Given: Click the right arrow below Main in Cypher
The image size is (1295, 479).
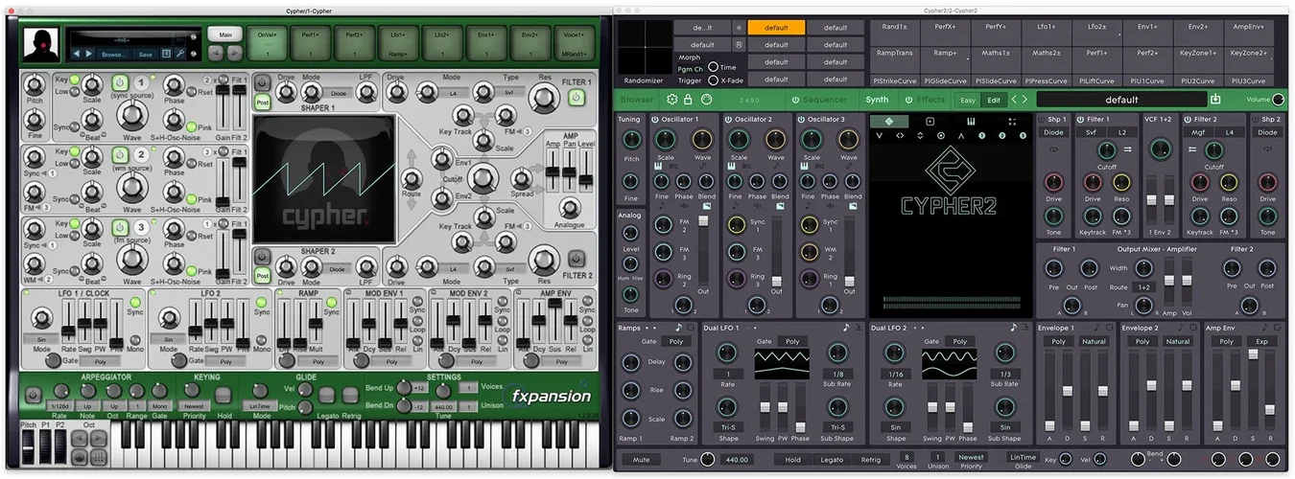Looking at the screenshot, I should 235,54.
